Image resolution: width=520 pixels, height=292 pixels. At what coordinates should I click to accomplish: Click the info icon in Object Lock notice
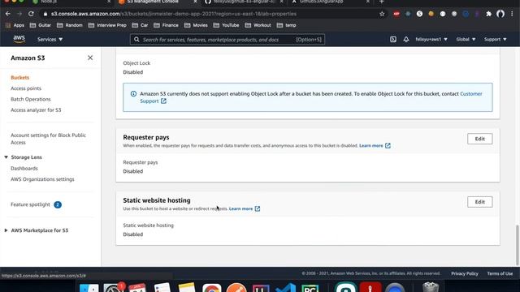(x=133, y=94)
